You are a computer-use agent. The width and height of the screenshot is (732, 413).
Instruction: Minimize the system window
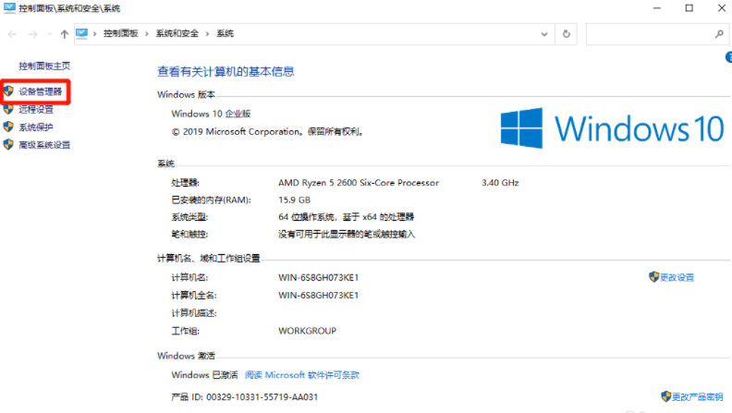(x=657, y=8)
